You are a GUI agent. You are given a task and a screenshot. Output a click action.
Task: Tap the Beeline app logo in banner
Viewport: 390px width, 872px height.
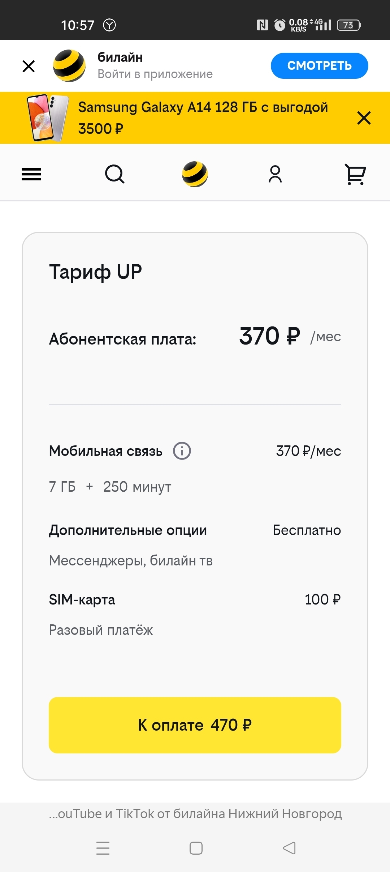(69, 66)
